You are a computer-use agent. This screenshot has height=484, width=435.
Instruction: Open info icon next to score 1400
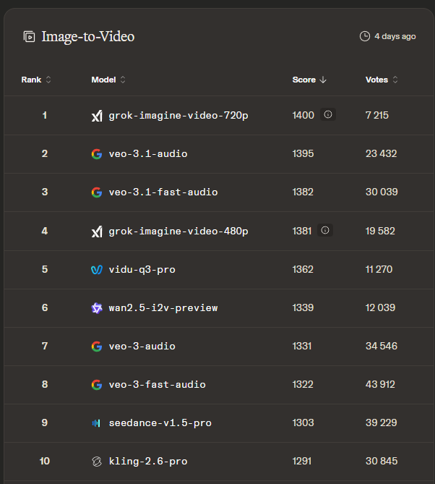point(328,114)
